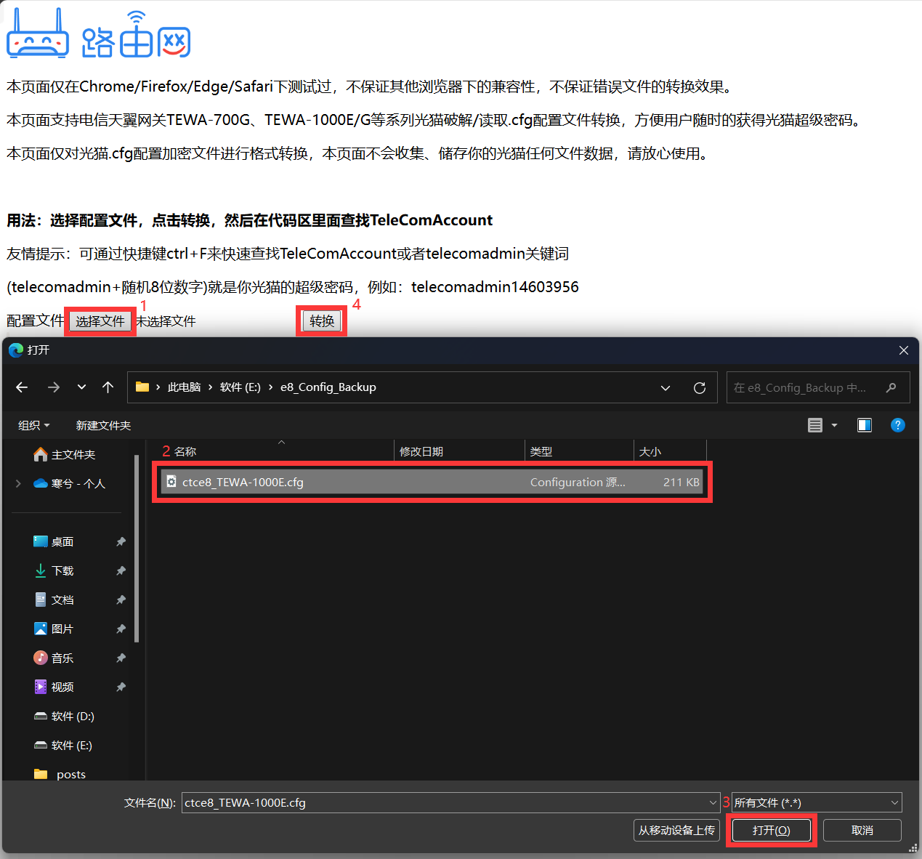Click 新建文件夹 in the toolbar
Image resolution: width=922 pixels, height=859 pixels.
pyautogui.click(x=103, y=425)
